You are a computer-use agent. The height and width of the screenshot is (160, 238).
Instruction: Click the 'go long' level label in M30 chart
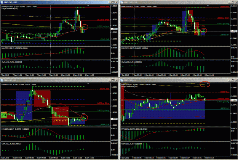tap(103, 26)
